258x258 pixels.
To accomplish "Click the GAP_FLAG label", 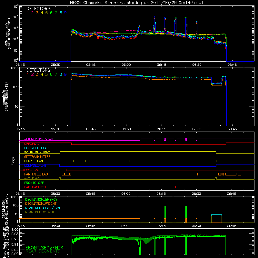I will pyautogui.click(x=32, y=144).
